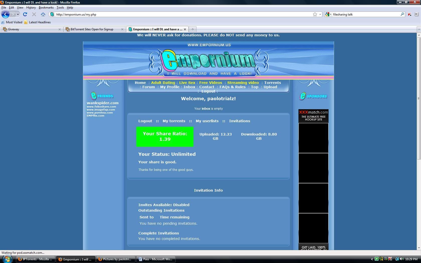Screen dimensions: 421x263
Task: Close the Giveway tab
Action: point(59,29)
